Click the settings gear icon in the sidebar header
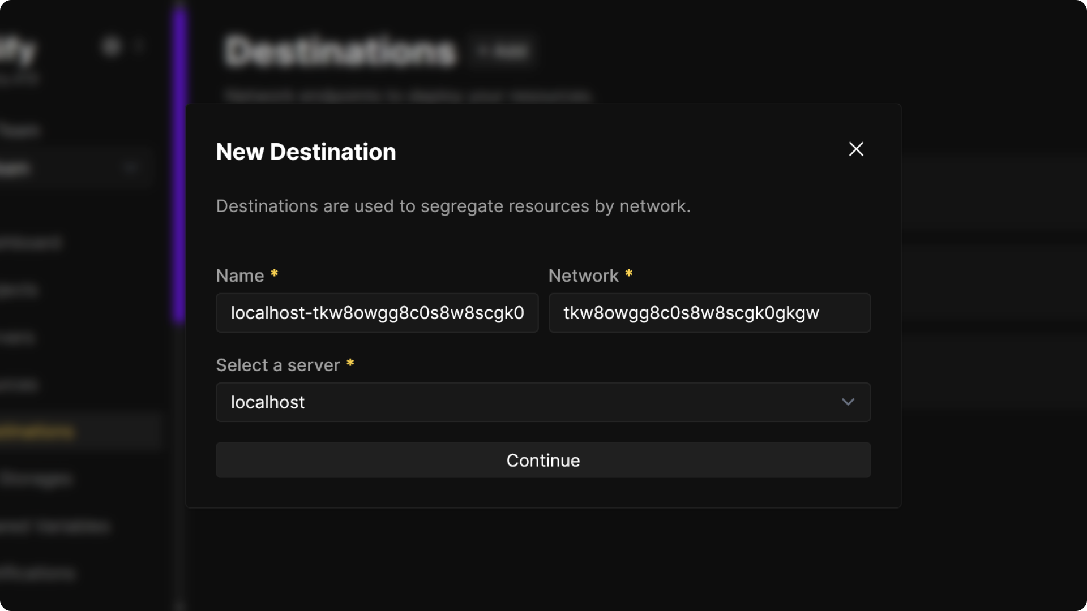1087x611 pixels. click(112, 47)
